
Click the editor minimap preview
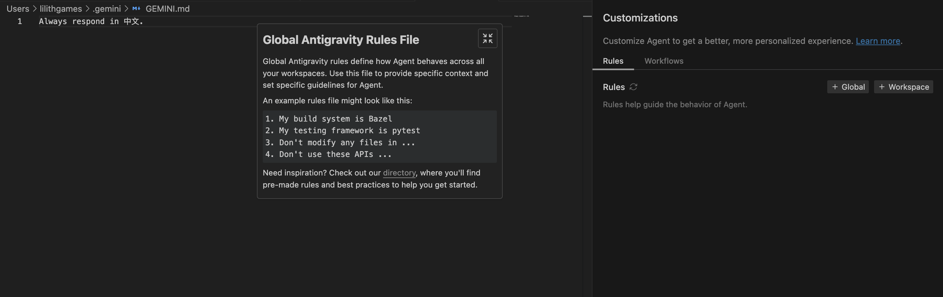tap(521, 16)
